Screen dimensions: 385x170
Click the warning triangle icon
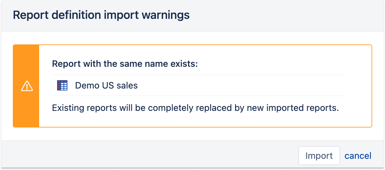point(27,86)
